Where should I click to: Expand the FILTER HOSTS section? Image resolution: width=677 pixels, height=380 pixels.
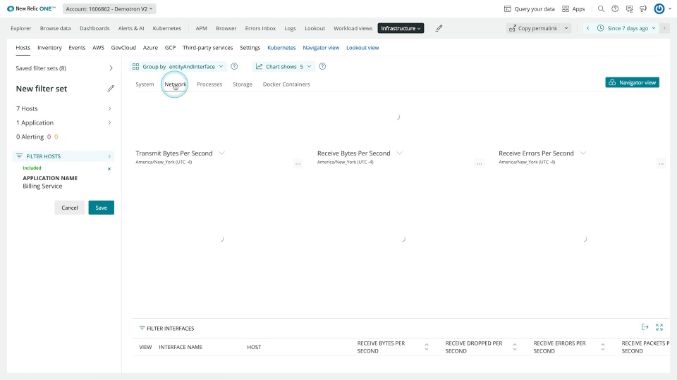64,156
